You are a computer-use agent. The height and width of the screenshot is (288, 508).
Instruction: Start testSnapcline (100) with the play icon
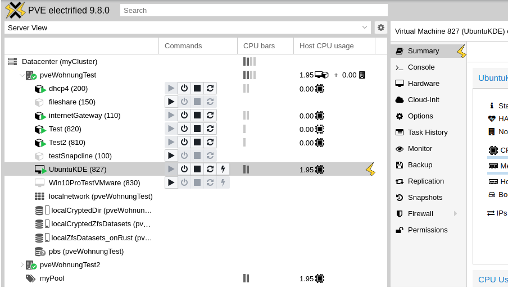coord(171,156)
